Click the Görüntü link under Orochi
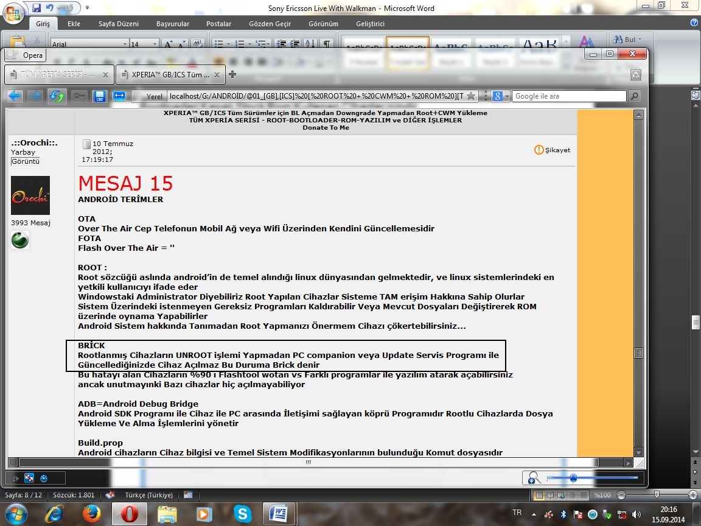Screen dimensions: 701x526 [x=26, y=161]
